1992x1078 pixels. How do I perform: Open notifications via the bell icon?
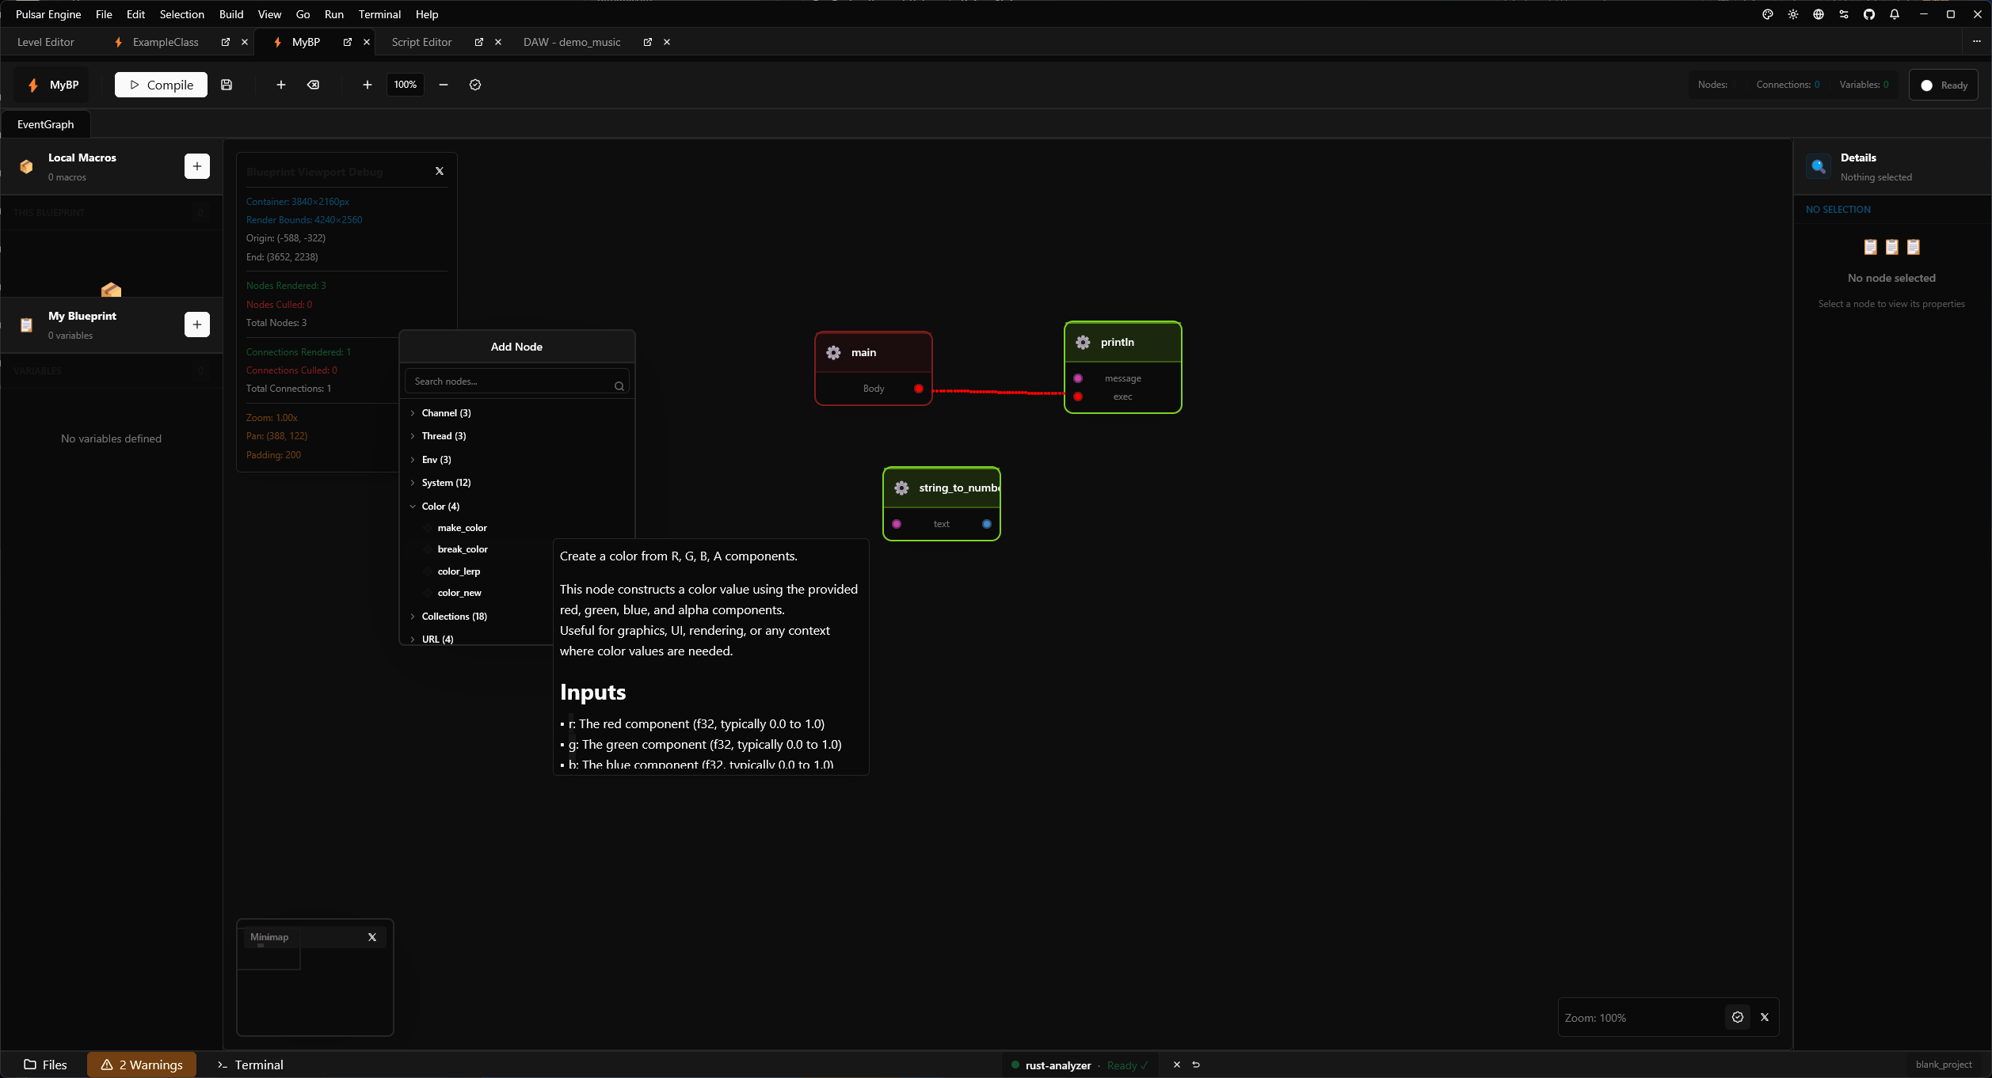click(x=1894, y=14)
